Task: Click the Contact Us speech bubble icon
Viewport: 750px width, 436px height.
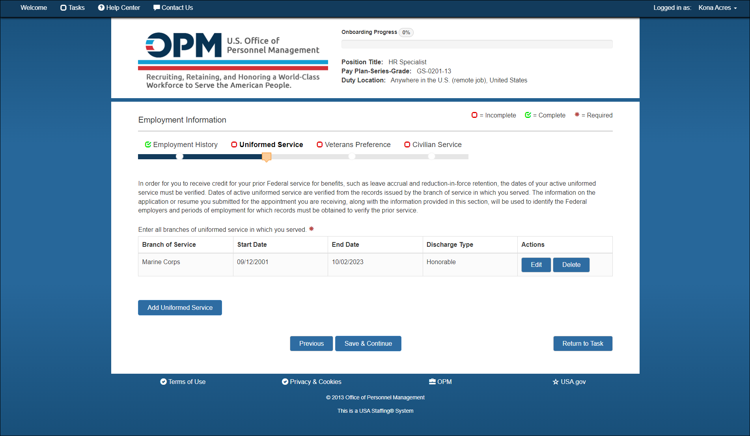Action: pos(157,8)
